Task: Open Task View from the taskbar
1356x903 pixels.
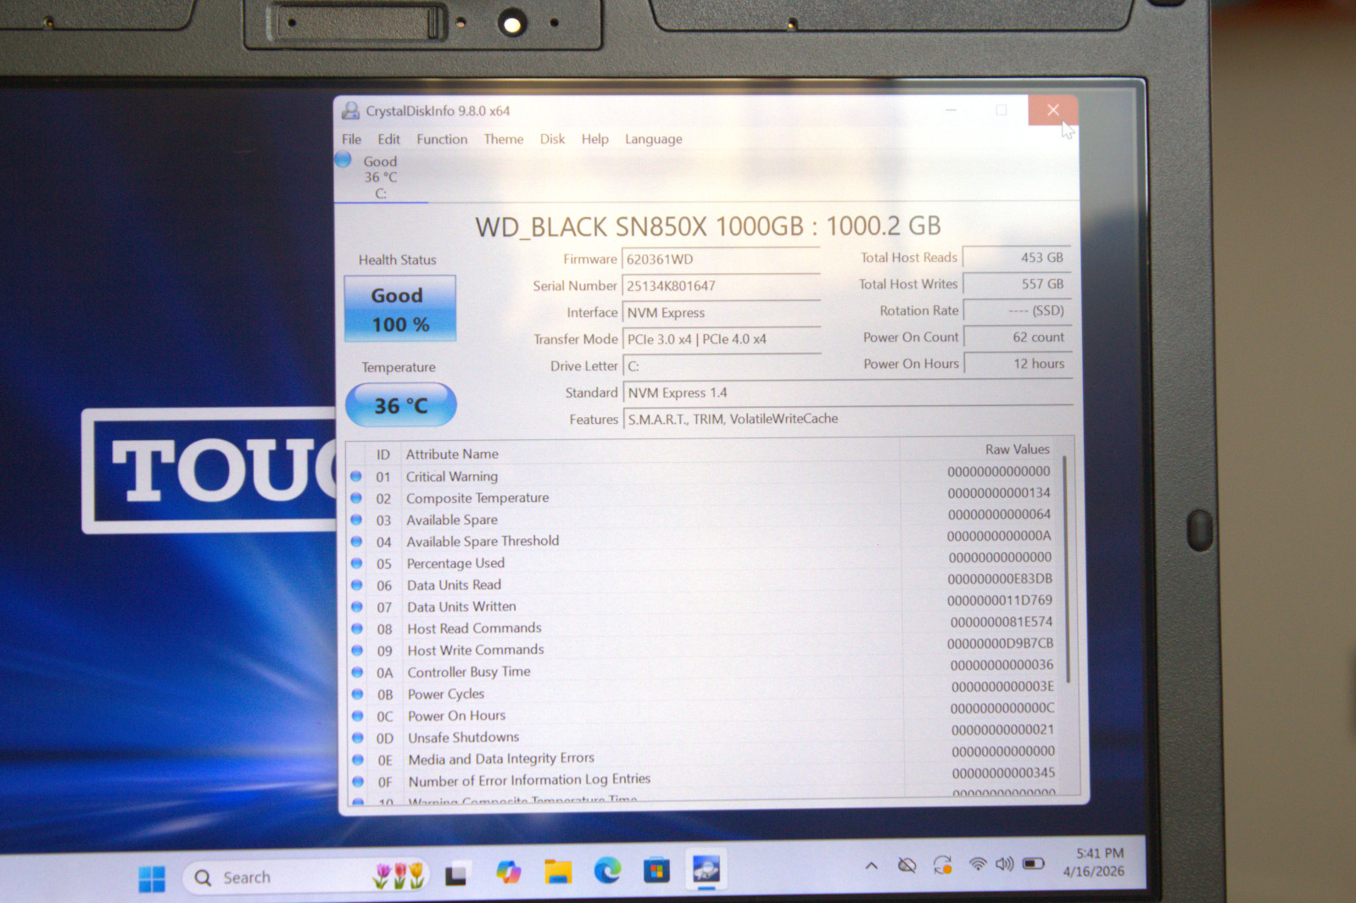Action: tap(456, 873)
